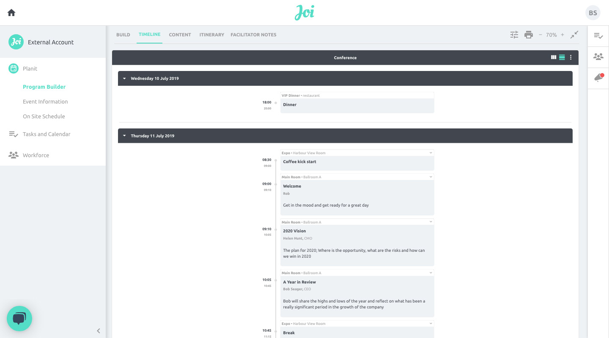Open Event Information page
Viewport: 609px width, 338px height.
(45, 101)
